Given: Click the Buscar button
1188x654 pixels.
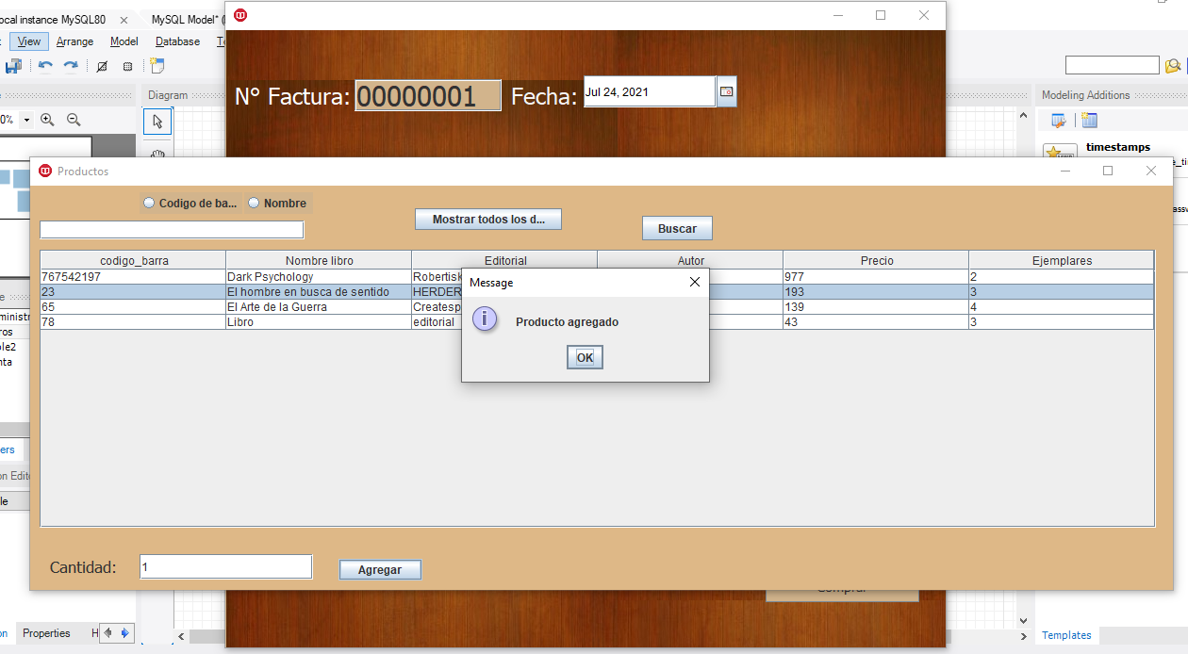Looking at the screenshot, I should [x=677, y=228].
